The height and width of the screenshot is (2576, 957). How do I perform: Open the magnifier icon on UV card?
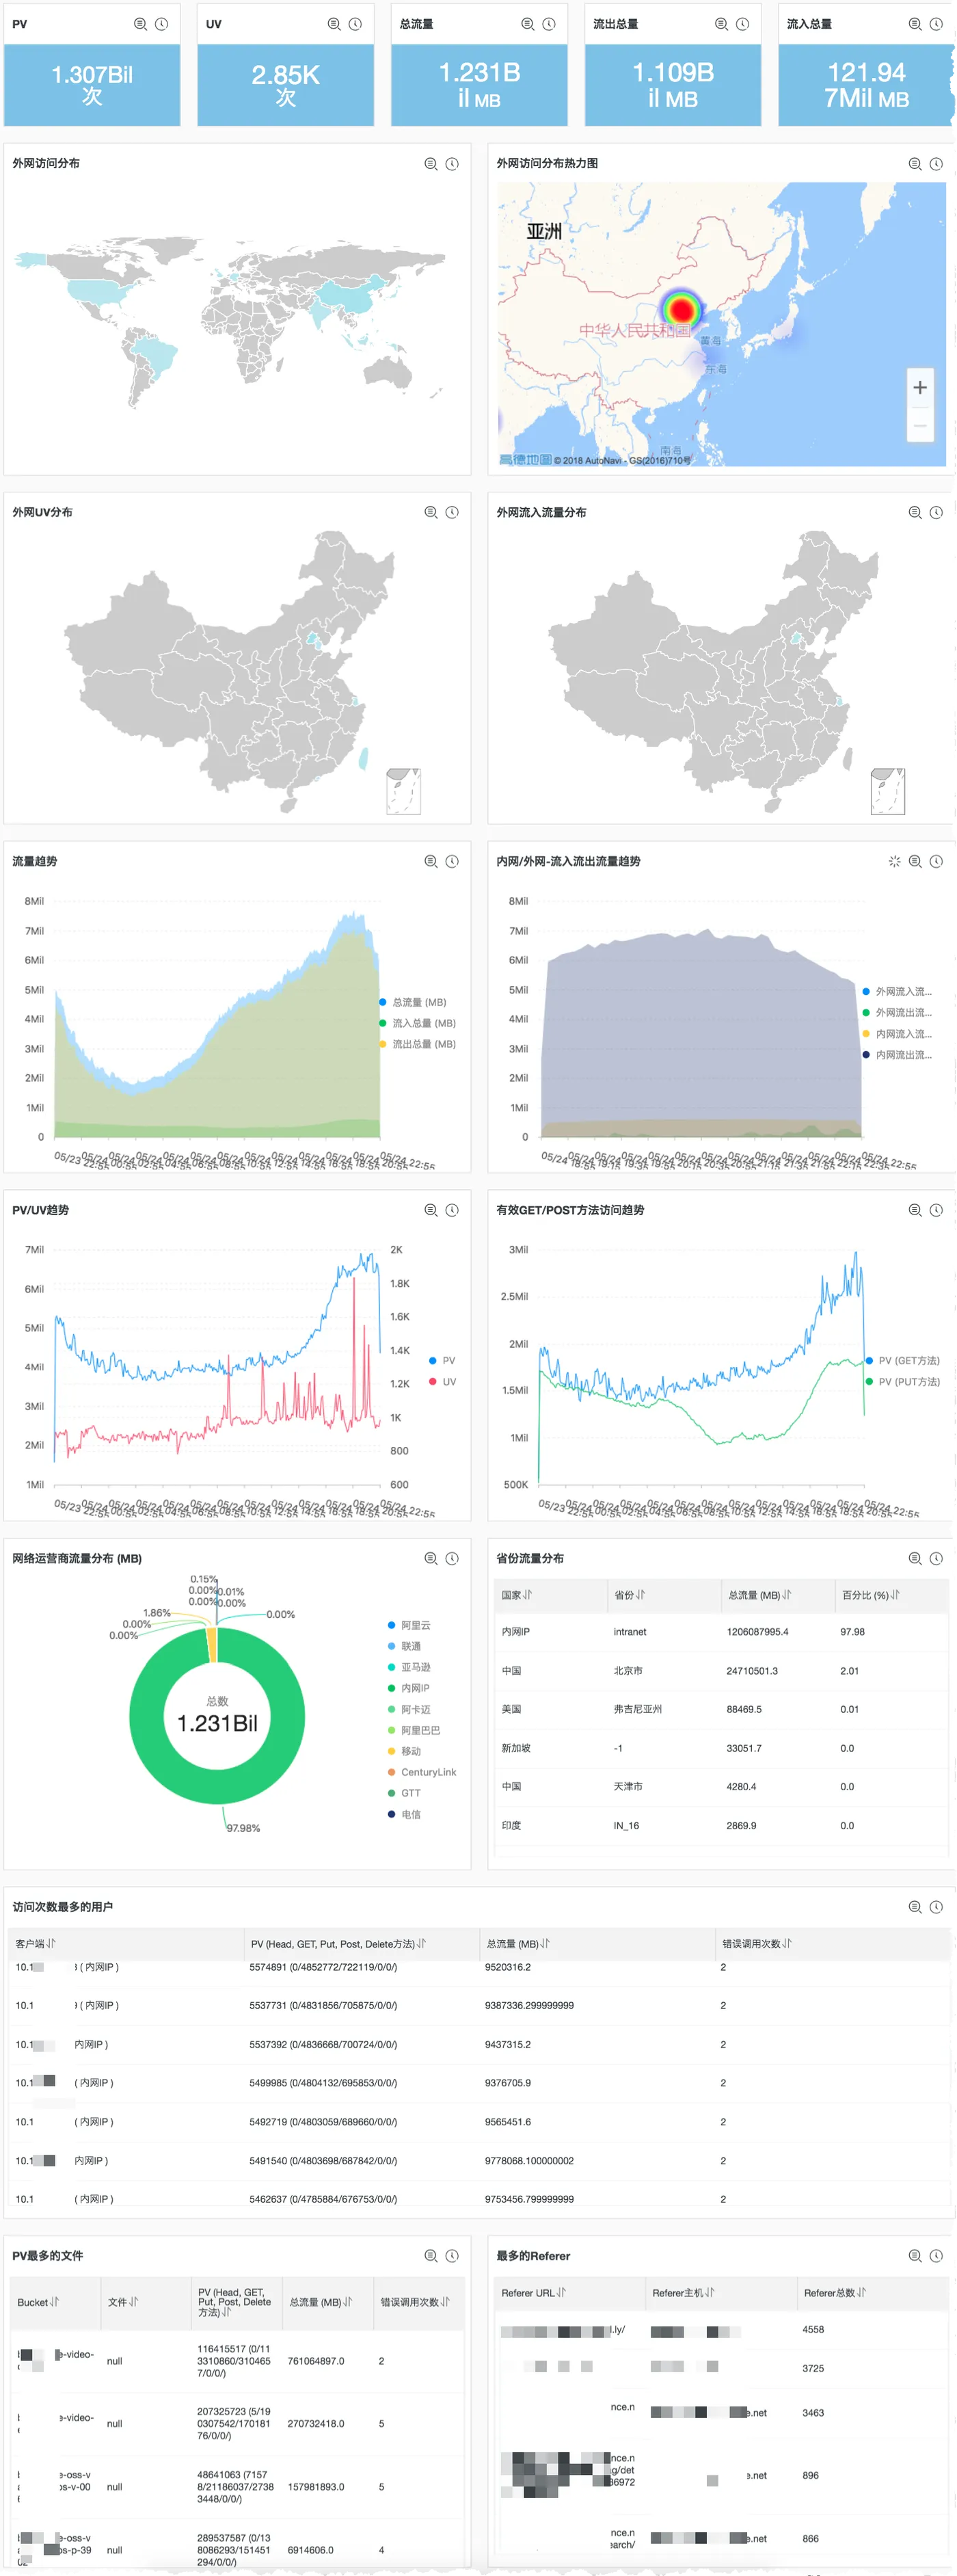click(x=334, y=24)
